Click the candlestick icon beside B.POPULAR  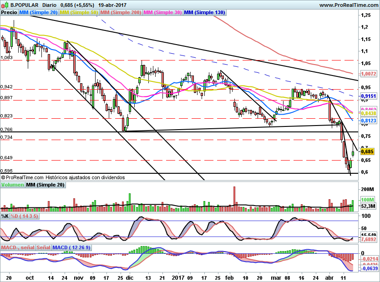pyautogui.click(x=5, y=5)
